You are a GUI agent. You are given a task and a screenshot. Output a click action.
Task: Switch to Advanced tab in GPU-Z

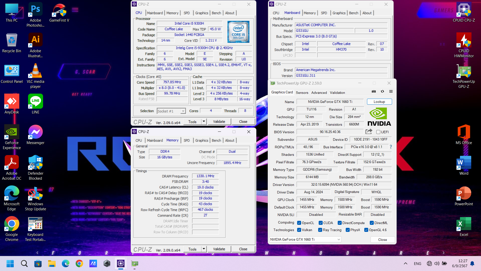pyautogui.click(x=319, y=93)
